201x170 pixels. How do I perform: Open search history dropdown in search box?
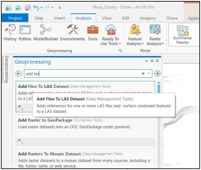pos(149,73)
